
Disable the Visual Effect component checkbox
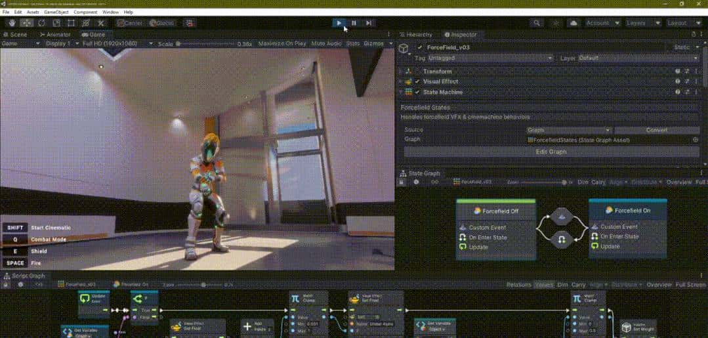pos(417,82)
